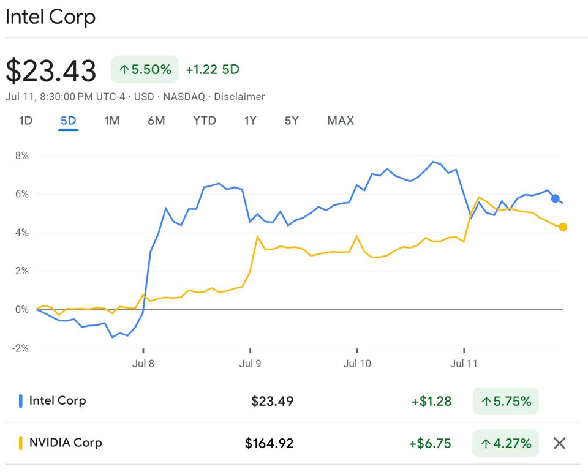Viewport: 588px width, 472px height.
Task: Click the Intel +$1.28 change value
Action: (x=431, y=401)
